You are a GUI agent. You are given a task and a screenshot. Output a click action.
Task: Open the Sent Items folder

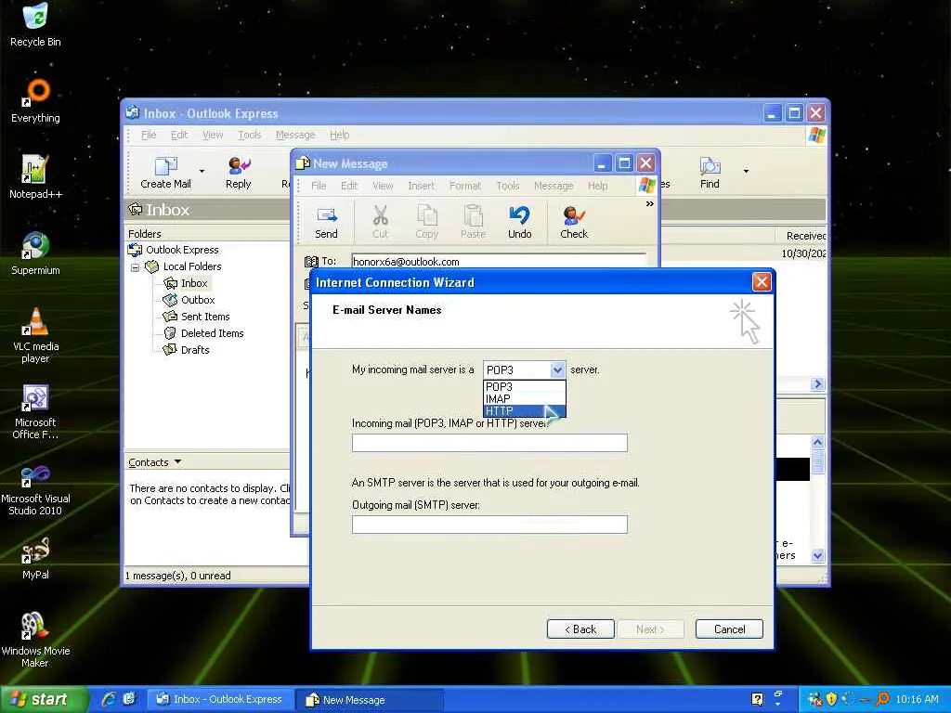coord(205,317)
